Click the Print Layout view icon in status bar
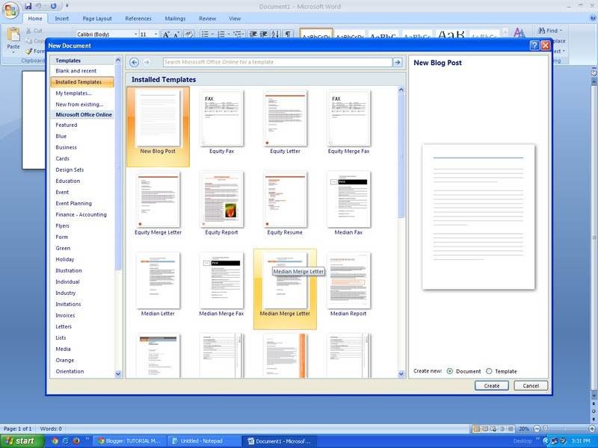The image size is (598, 448). tap(476, 429)
